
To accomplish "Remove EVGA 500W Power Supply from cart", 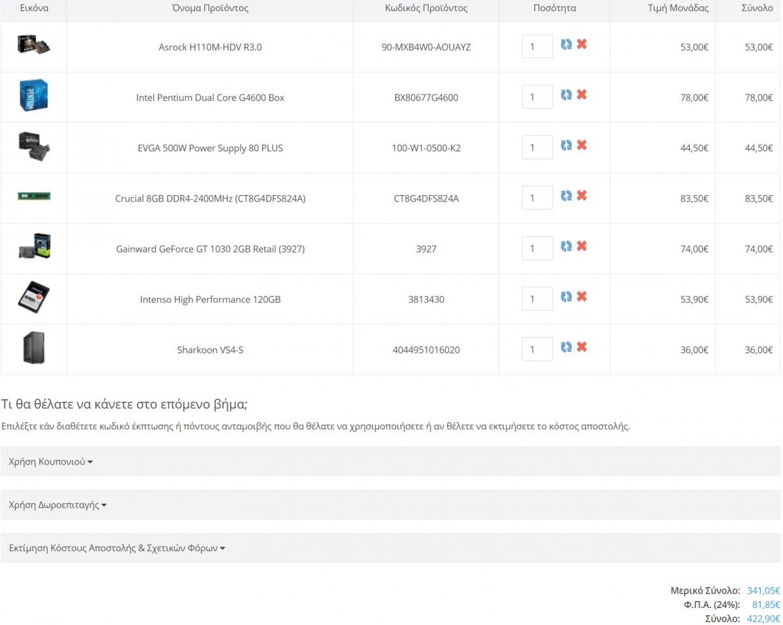I will pos(582,145).
